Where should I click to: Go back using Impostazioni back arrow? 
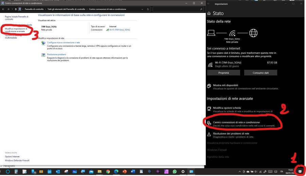coord(208,4)
